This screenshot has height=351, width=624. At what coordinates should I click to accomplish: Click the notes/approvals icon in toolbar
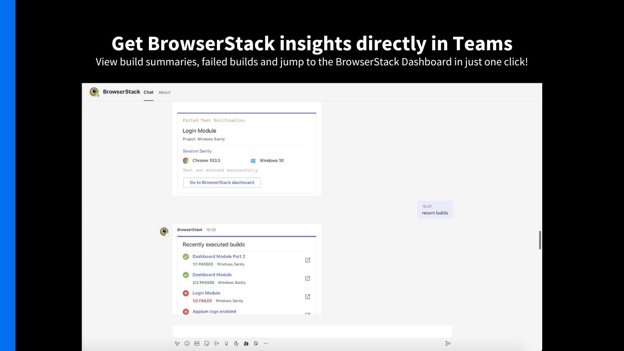coord(256,343)
